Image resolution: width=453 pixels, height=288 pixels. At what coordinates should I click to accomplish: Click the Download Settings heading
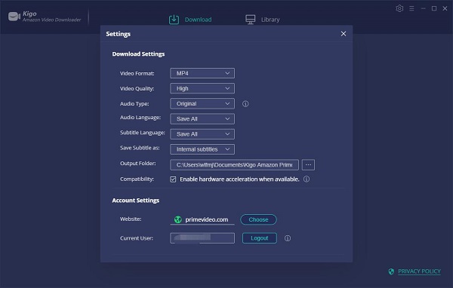(138, 54)
